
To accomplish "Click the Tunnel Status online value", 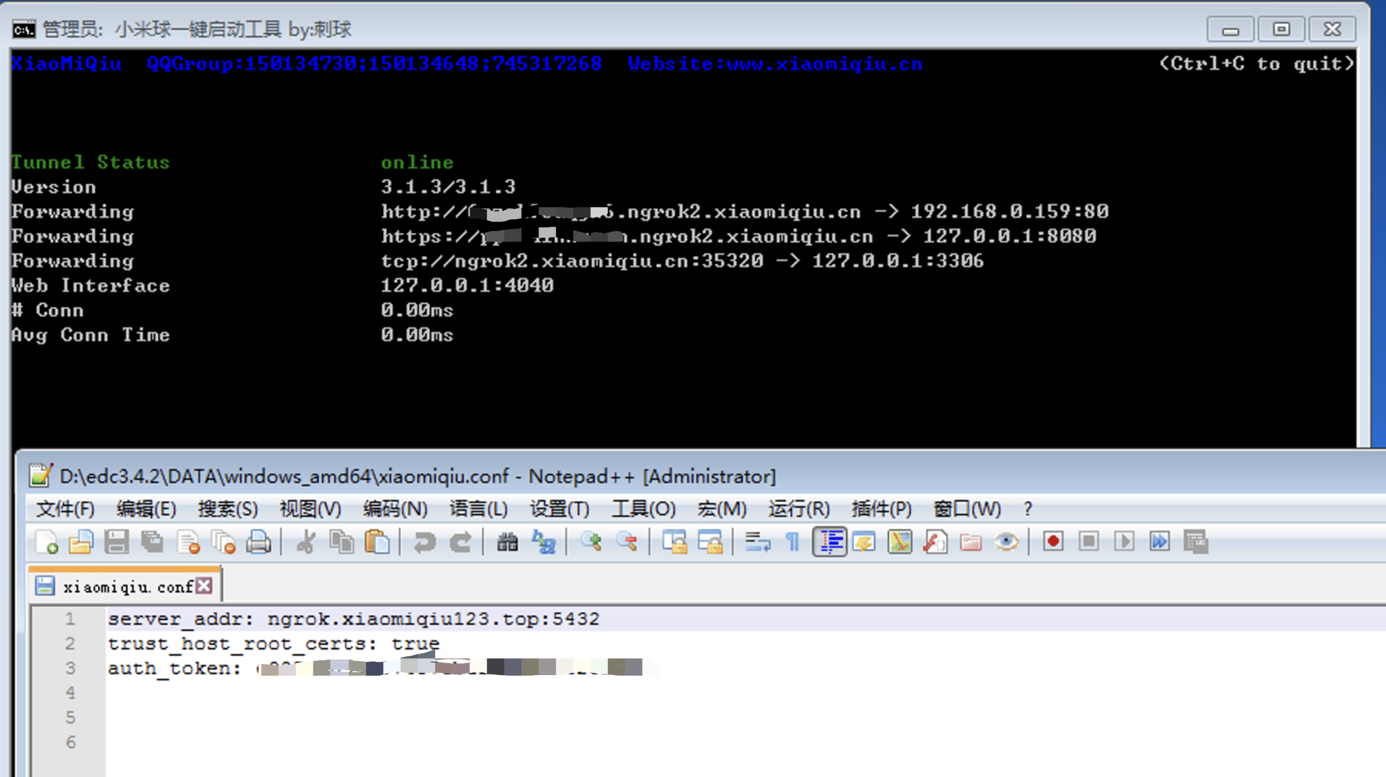I will (417, 163).
